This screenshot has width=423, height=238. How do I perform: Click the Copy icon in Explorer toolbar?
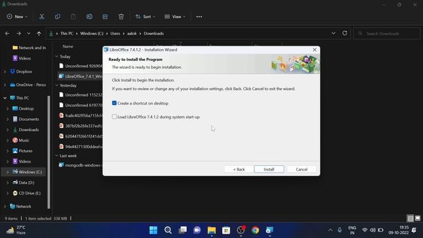click(x=58, y=17)
